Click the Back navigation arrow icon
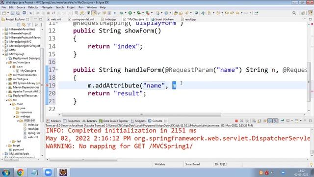Screen dimensions: 314x177 tap(237, 13)
